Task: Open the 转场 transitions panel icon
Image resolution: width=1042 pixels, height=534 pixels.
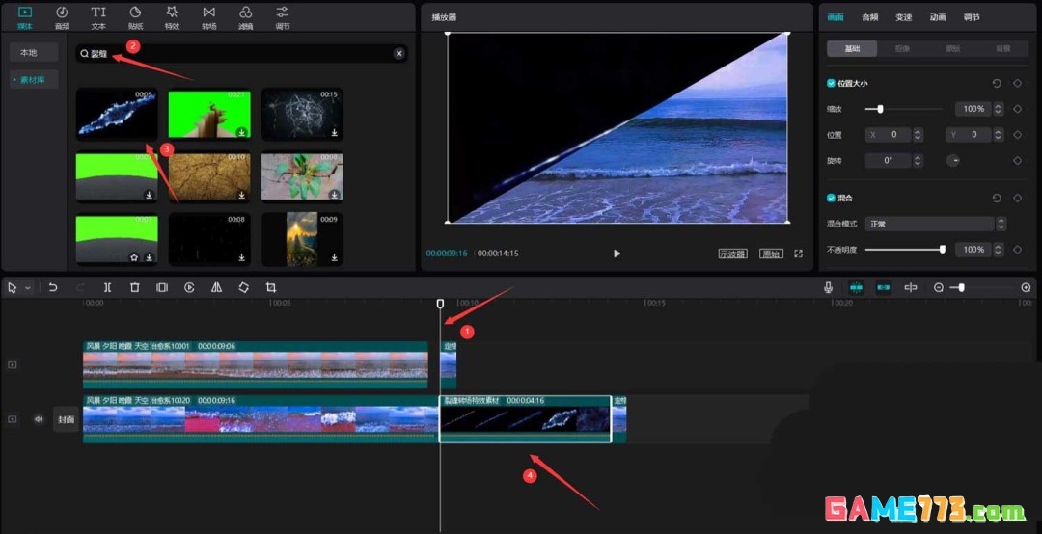Action: click(x=208, y=16)
